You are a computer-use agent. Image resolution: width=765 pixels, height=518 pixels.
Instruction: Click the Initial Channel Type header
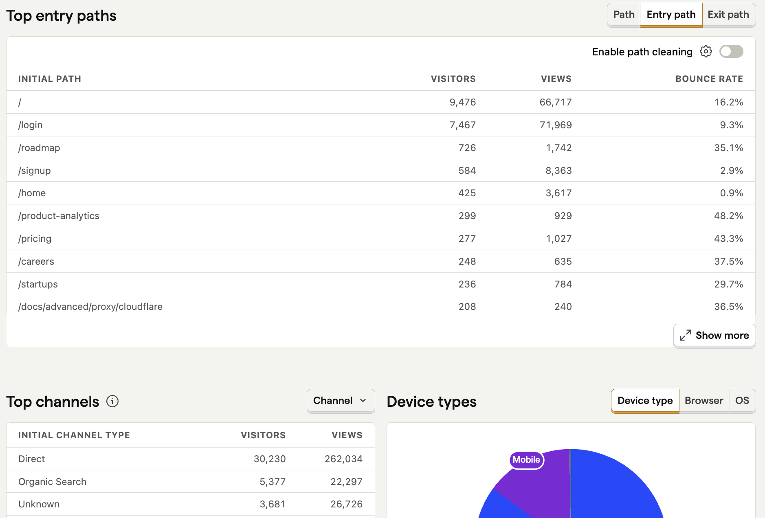74,435
